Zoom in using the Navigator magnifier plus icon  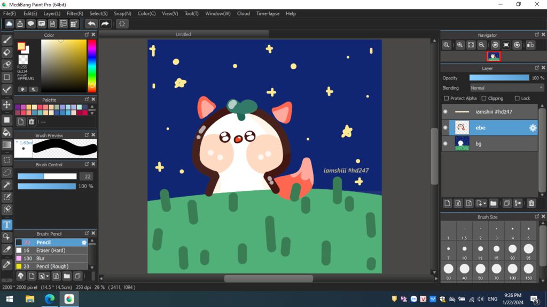point(460,45)
